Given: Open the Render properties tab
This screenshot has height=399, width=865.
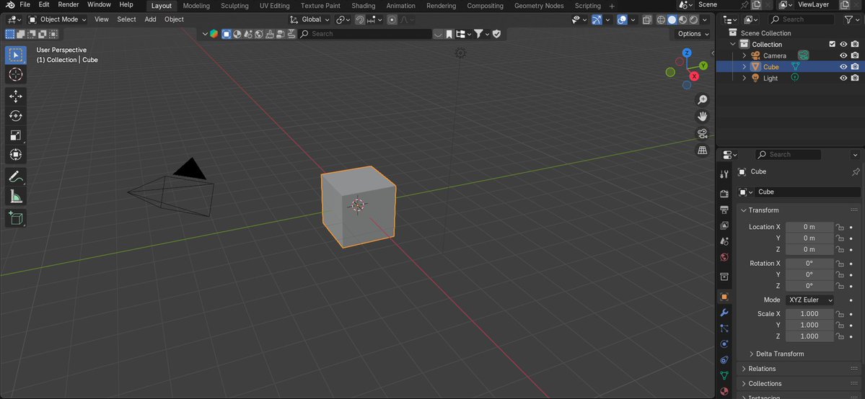Looking at the screenshot, I should 724,194.
